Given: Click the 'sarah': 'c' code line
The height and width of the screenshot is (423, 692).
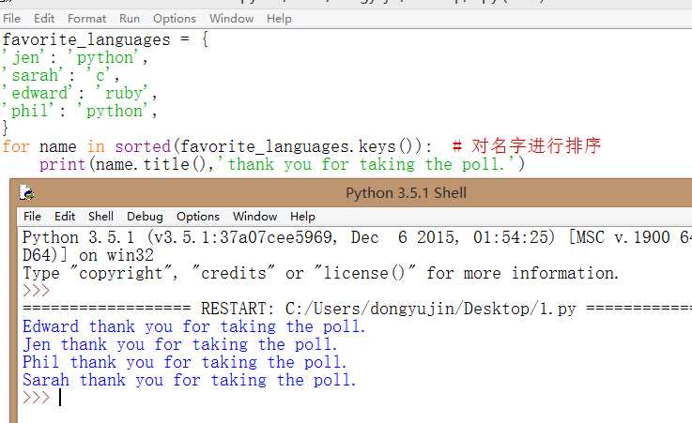Looking at the screenshot, I should tap(60, 75).
